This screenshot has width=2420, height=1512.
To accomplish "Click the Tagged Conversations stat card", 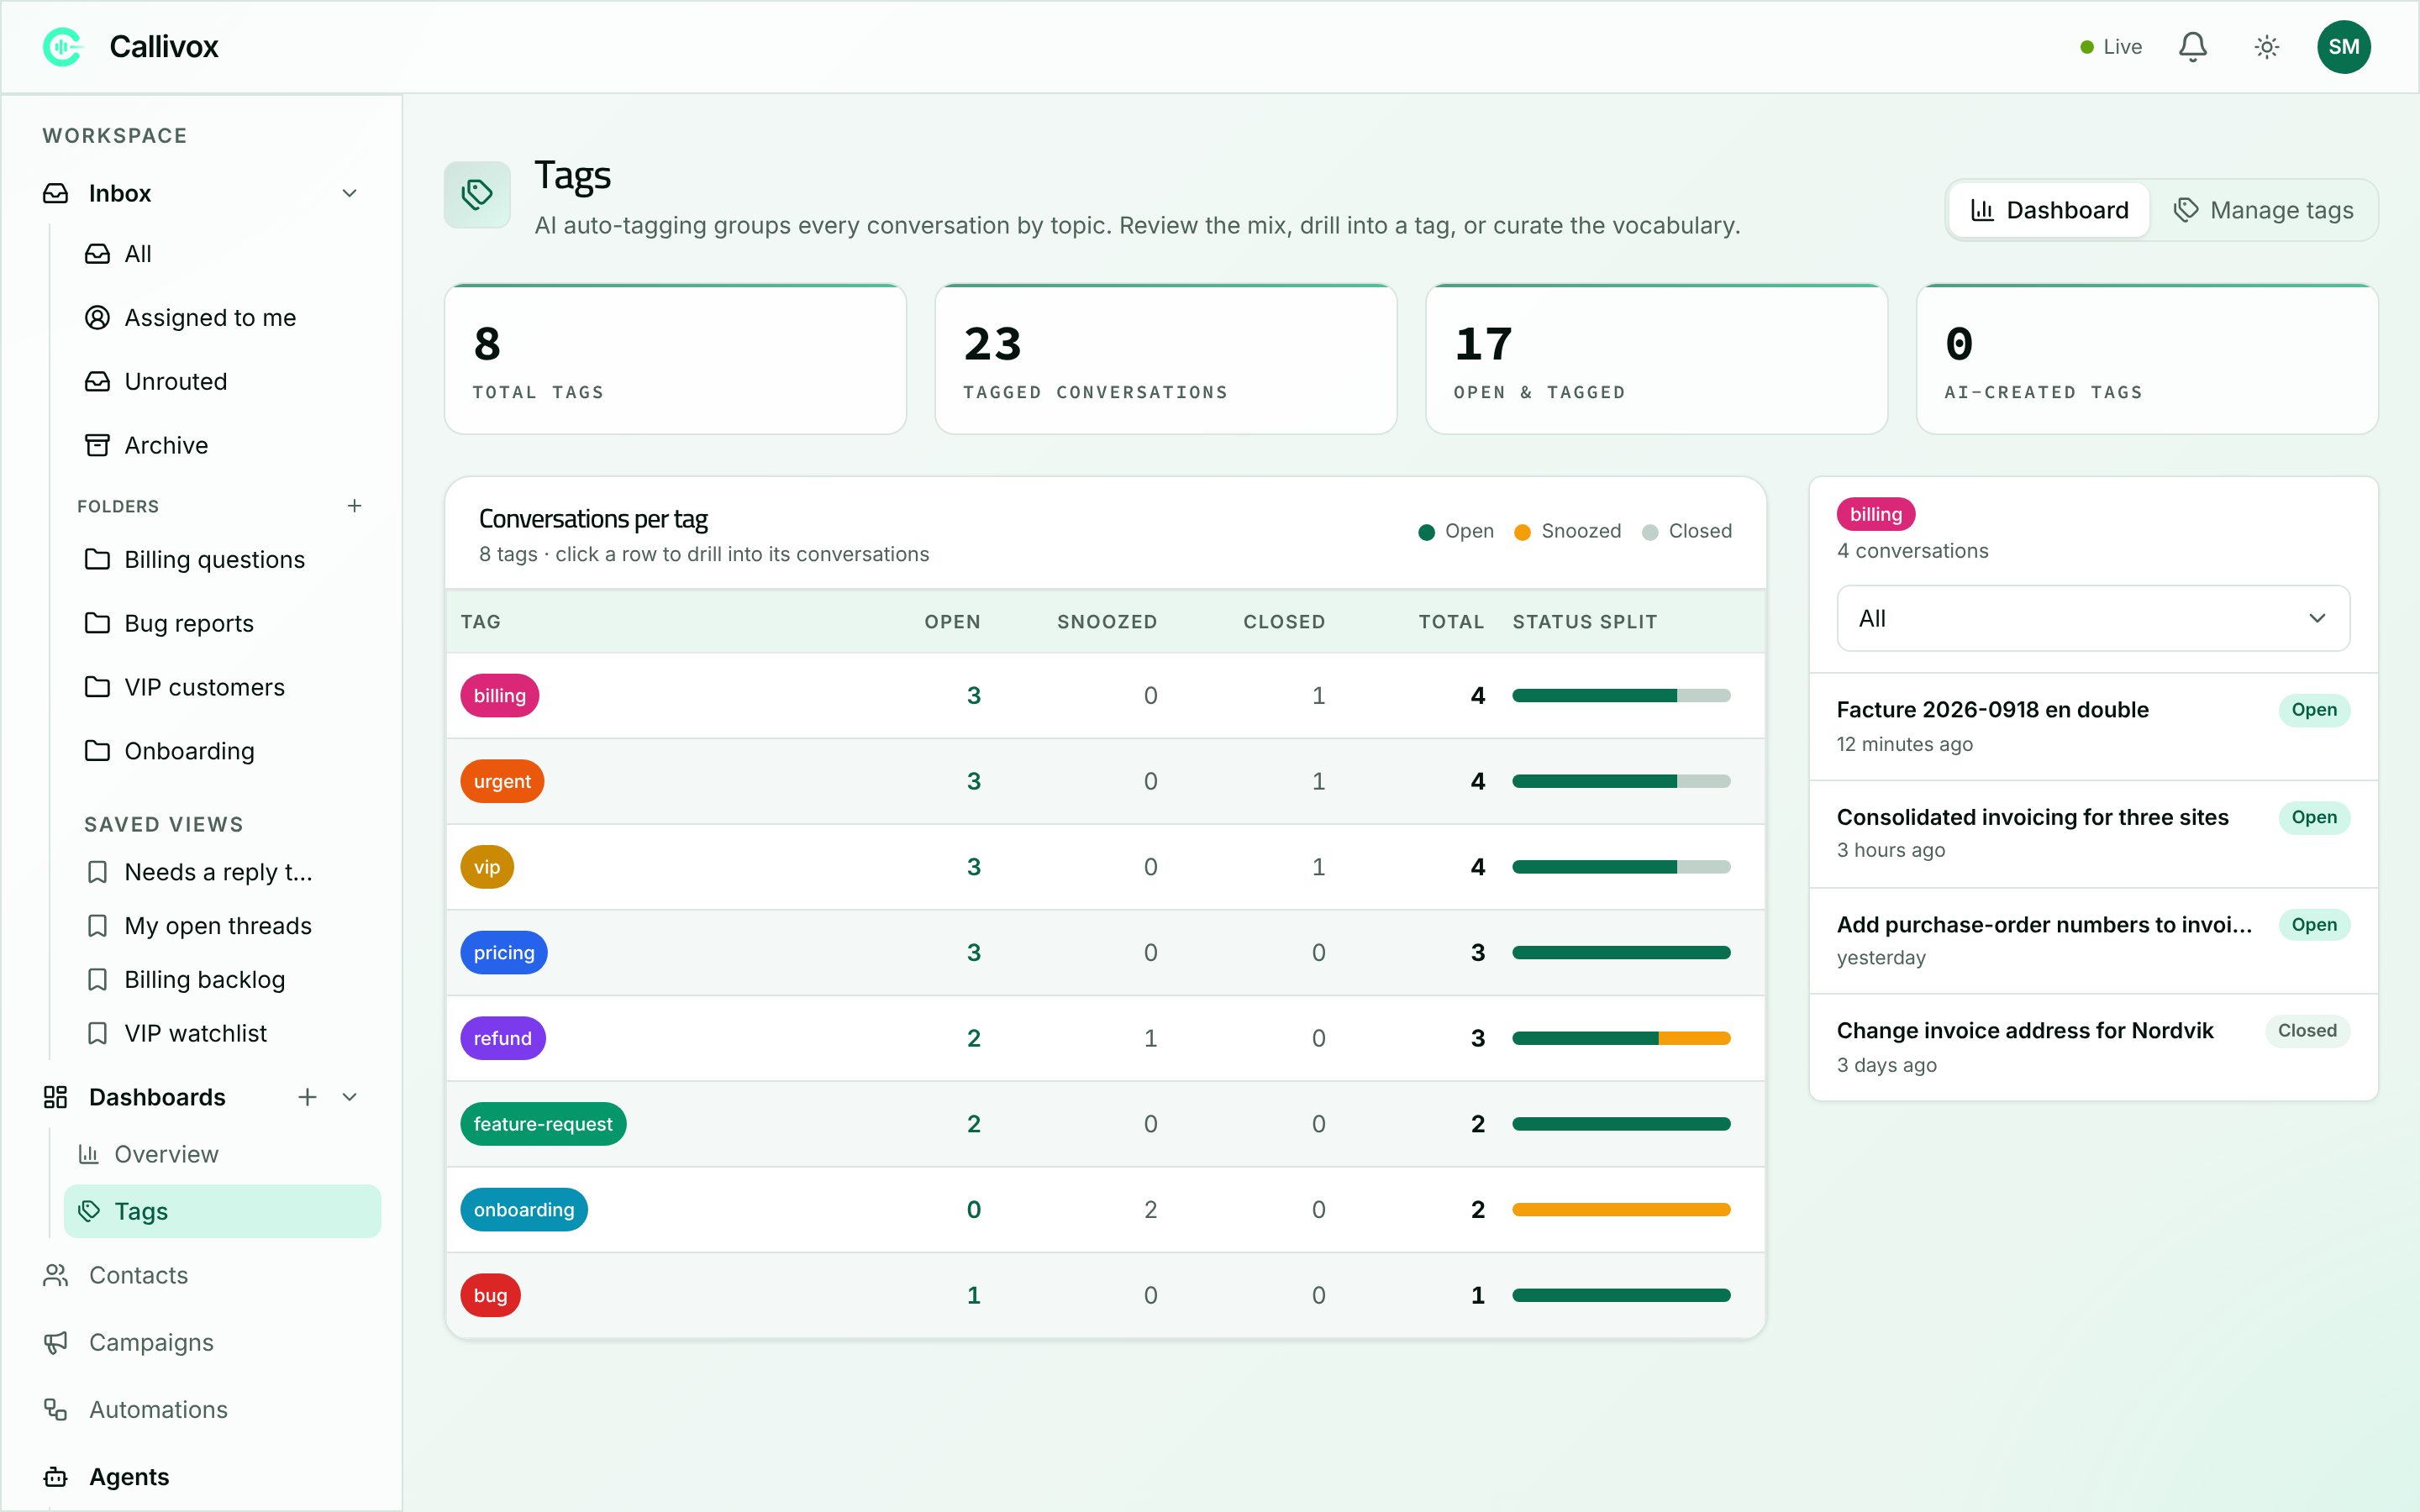I will click(x=1165, y=360).
